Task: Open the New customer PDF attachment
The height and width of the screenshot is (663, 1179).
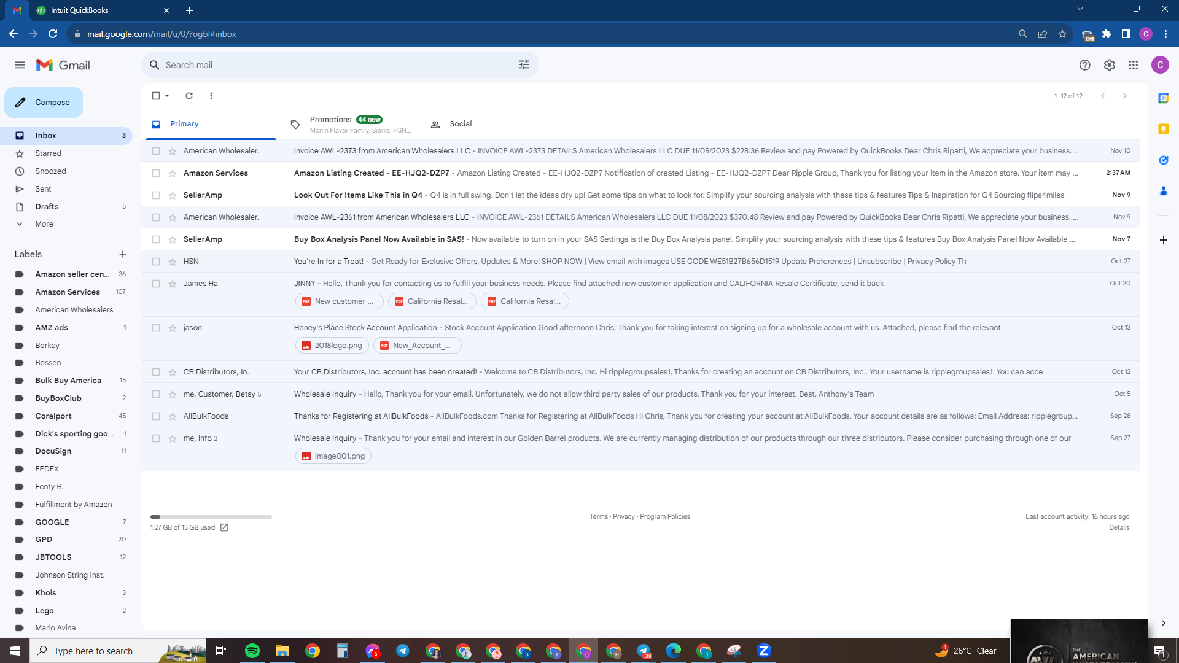Action: (340, 301)
